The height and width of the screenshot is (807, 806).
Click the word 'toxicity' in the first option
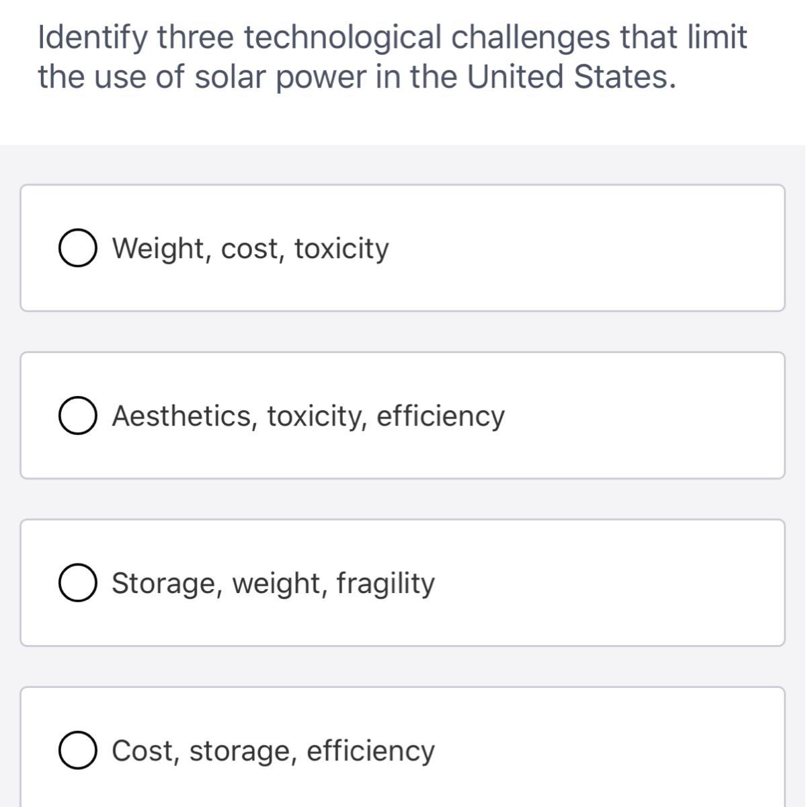point(341,249)
